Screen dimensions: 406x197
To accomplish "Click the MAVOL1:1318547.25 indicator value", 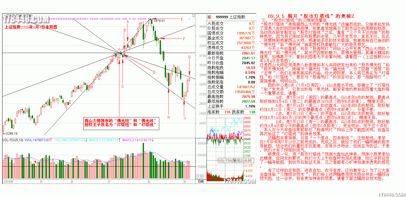I will pos(104,140).
